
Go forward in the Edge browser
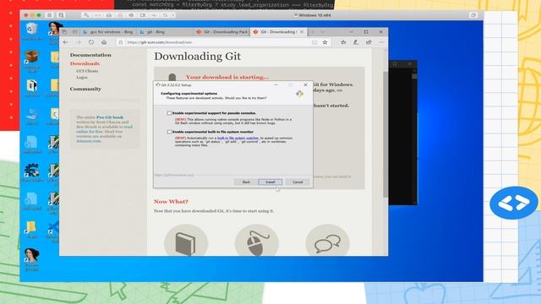point(79,42)
